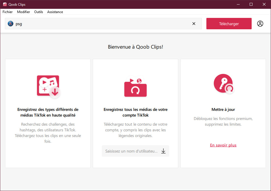Click the Qoob Clips app icon in title bar

tap(5, 4)
